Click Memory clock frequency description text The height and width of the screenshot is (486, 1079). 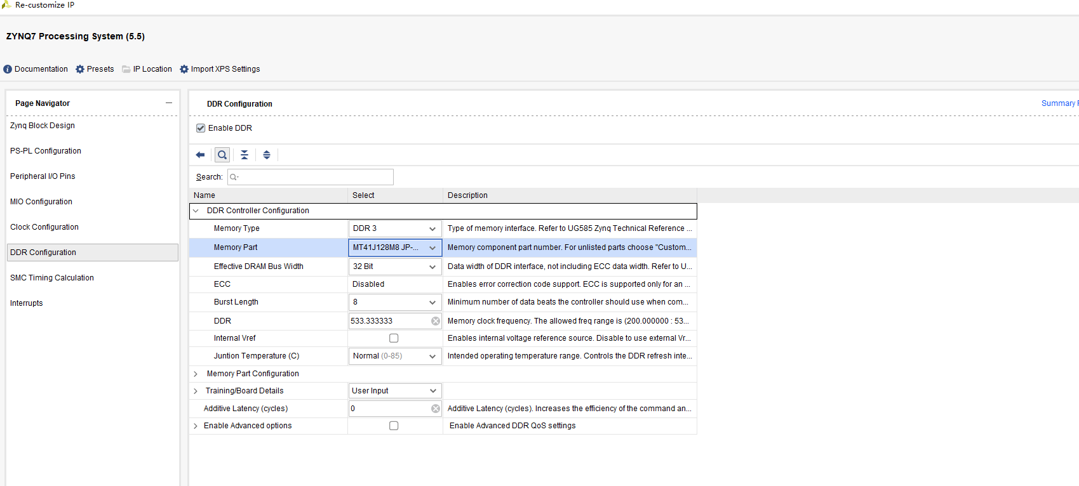(568, 321)
